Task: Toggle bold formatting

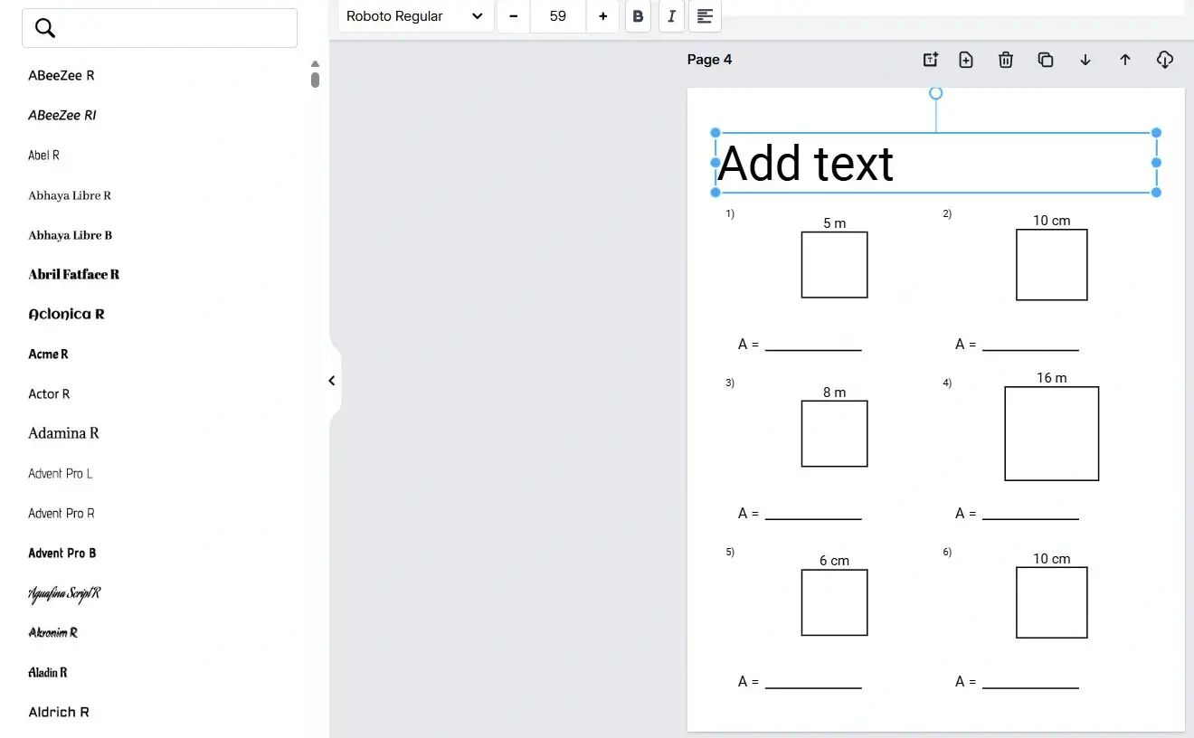Action: (638, 16)
